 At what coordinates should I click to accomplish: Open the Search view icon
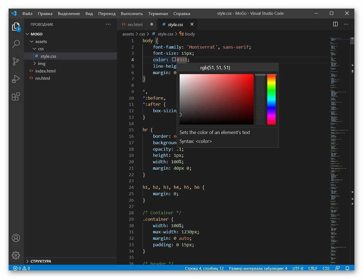[16, 44]
